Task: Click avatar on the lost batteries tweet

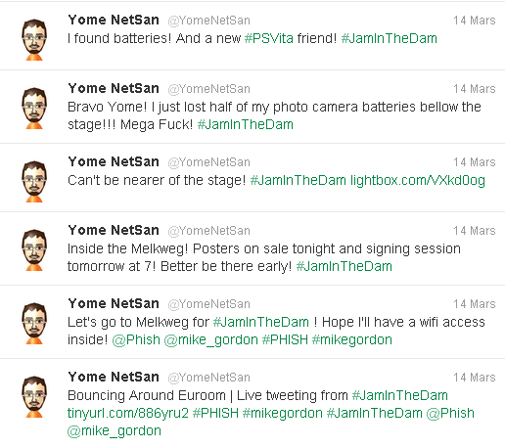Action: [34, 109]
